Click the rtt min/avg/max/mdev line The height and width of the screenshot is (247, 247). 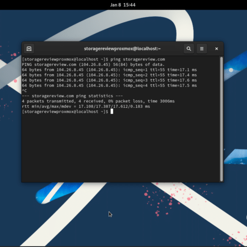pyautogui.click(x=86, y=106)
